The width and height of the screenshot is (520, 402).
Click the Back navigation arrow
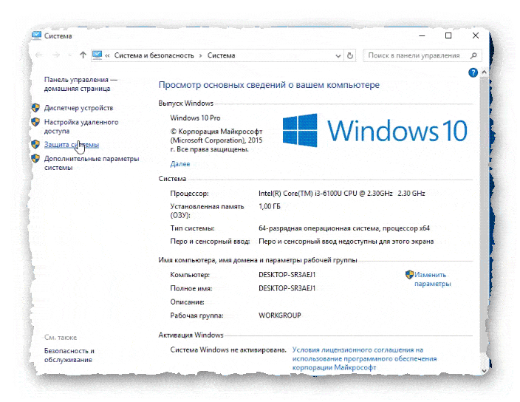click(x=39, y=55)
